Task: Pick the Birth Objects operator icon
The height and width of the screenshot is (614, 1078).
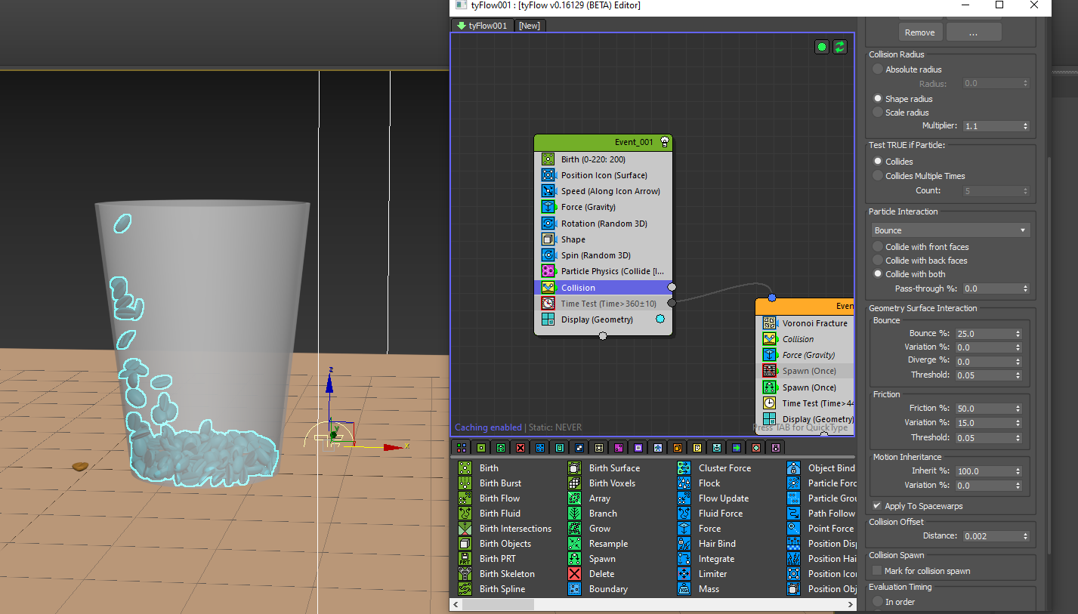Action: (465, 544)
